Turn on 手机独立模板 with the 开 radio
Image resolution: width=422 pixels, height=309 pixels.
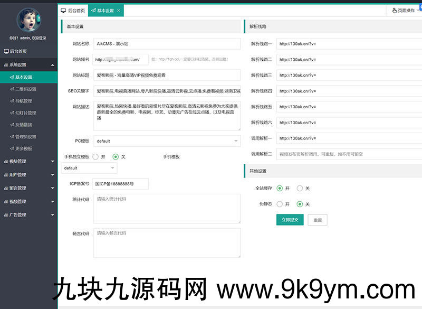tap(95, 157)
